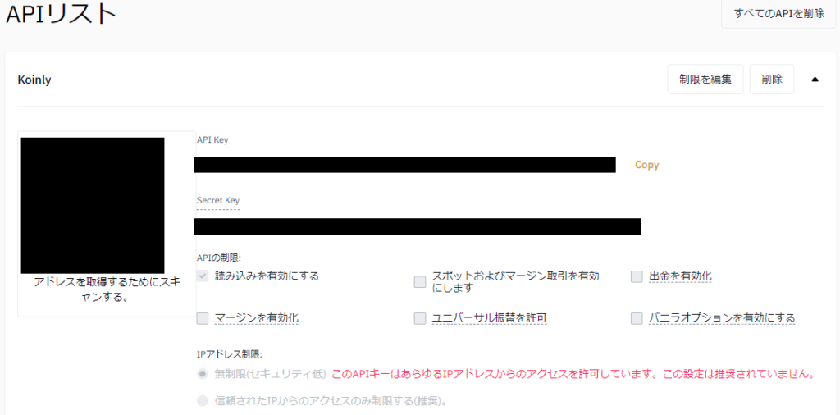Enable マージンを有効化 checkbox
The image size is (840, 415).
click(x=203, y=318)
